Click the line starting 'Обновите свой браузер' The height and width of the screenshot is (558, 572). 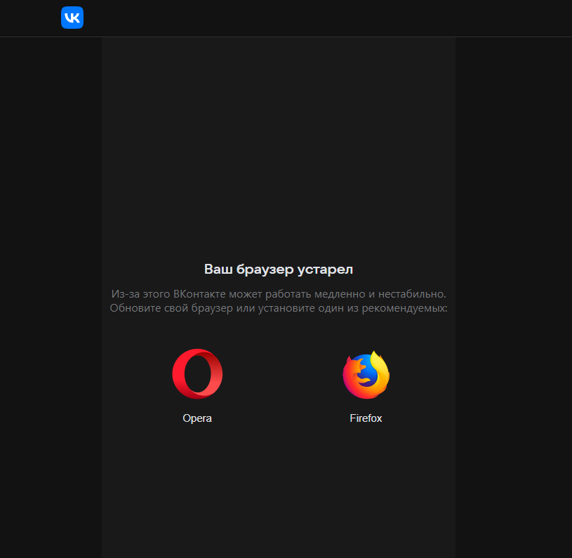point(279,308)
